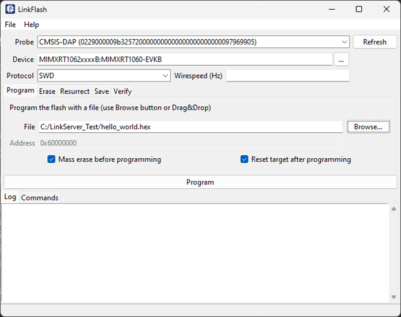This screenshot has width=401, height=317.
Task: Disable Reset target after programming
Action: pos(244,159)
